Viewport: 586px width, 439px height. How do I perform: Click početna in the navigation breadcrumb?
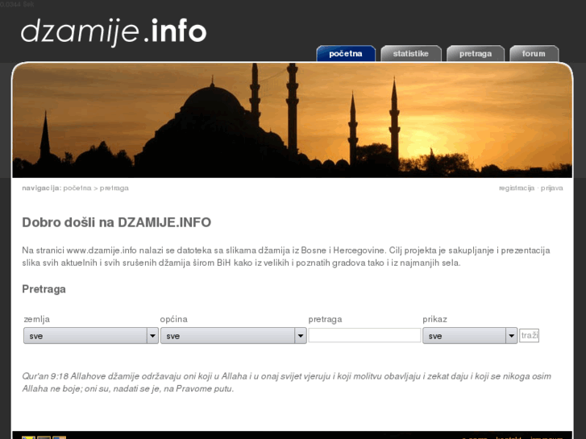(77, 188)
